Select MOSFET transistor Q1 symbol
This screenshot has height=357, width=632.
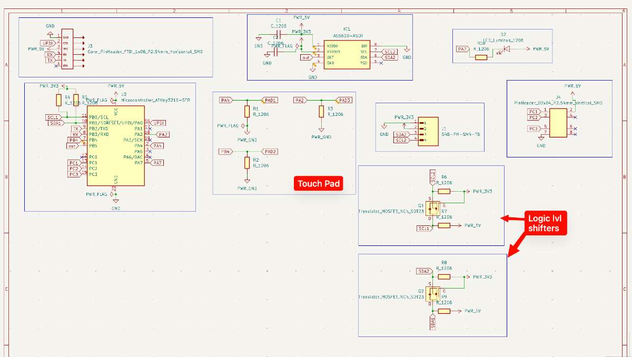[x=433, y=210]
